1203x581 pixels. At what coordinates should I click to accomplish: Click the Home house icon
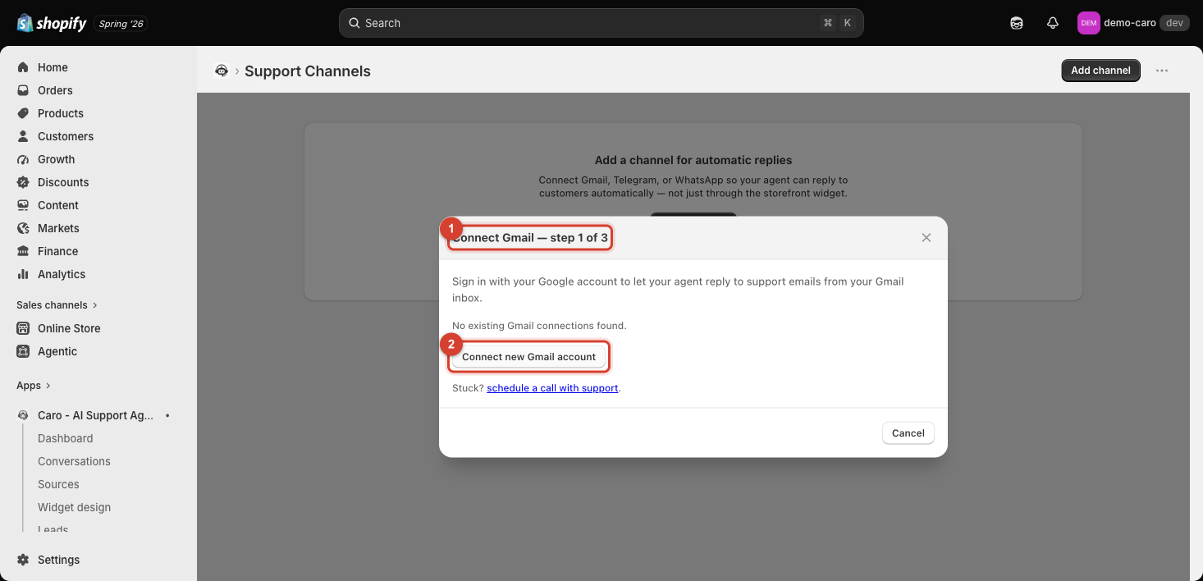pyautogui.click(x=23, y=67)
